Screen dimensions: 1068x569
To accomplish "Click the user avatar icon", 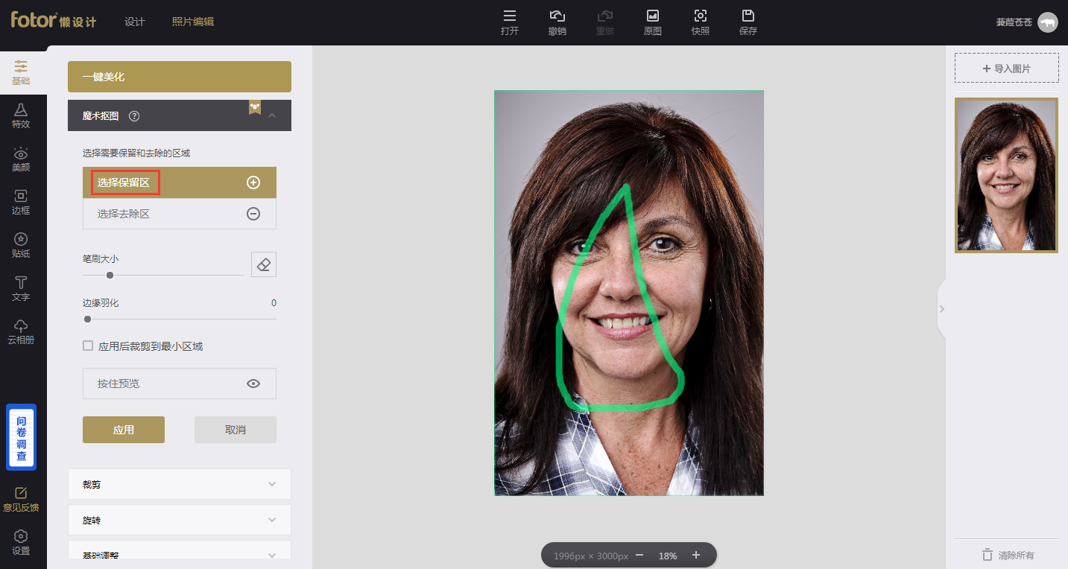I will (x=1047, y=22).
